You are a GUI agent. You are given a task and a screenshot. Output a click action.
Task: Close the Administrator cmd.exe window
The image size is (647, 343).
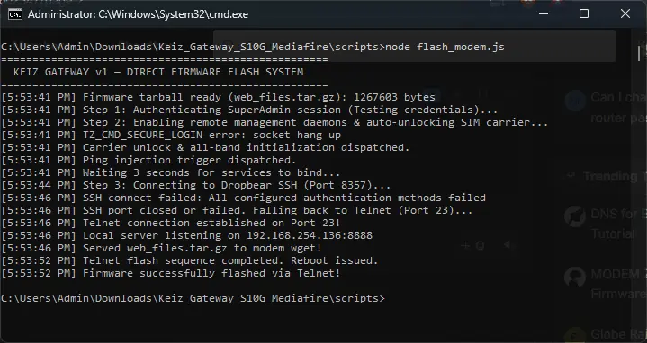click(x=625, y=14)
